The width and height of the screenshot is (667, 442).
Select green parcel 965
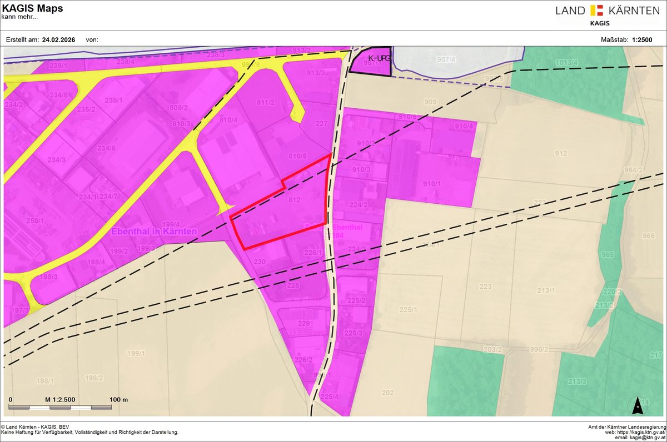pyautogui.click(x=607, y=255)
